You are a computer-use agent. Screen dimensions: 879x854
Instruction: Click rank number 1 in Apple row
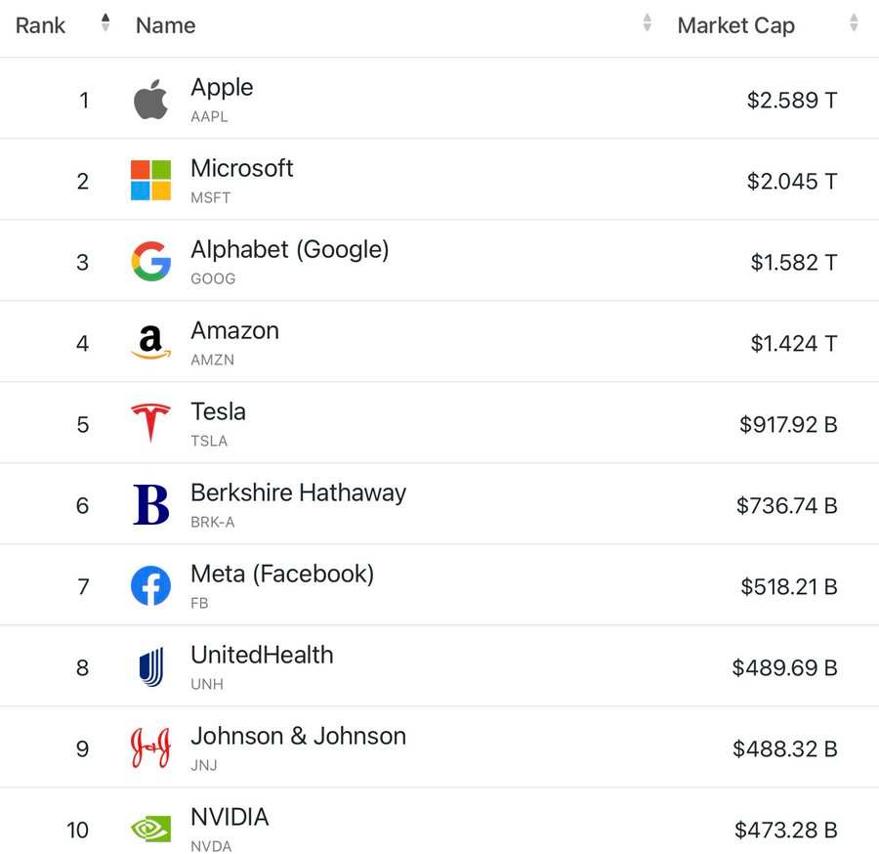84,101
